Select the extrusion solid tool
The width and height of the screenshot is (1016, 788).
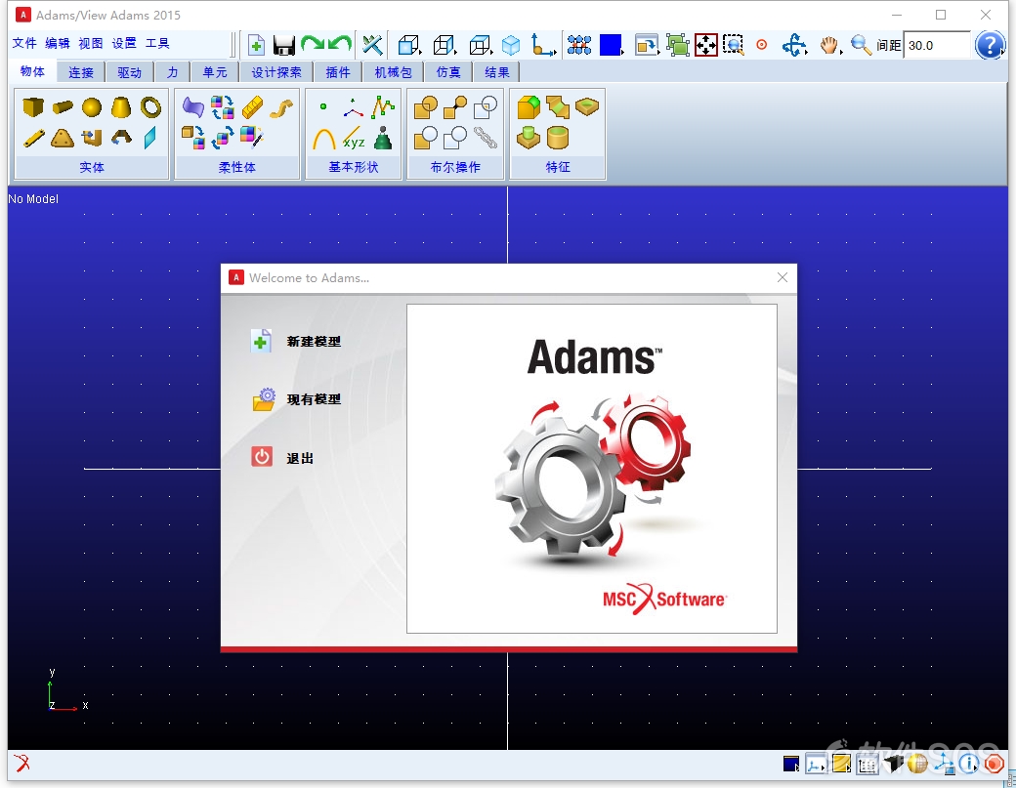pyautogui.click(x=92, y=138)
